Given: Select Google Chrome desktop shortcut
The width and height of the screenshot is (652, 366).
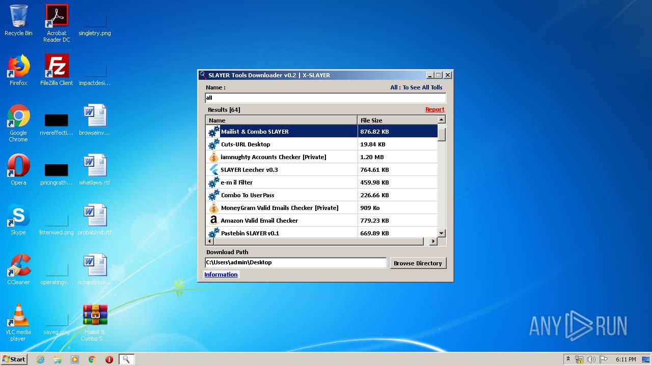Looking at the screenshot, I should (x=18, y=123).
